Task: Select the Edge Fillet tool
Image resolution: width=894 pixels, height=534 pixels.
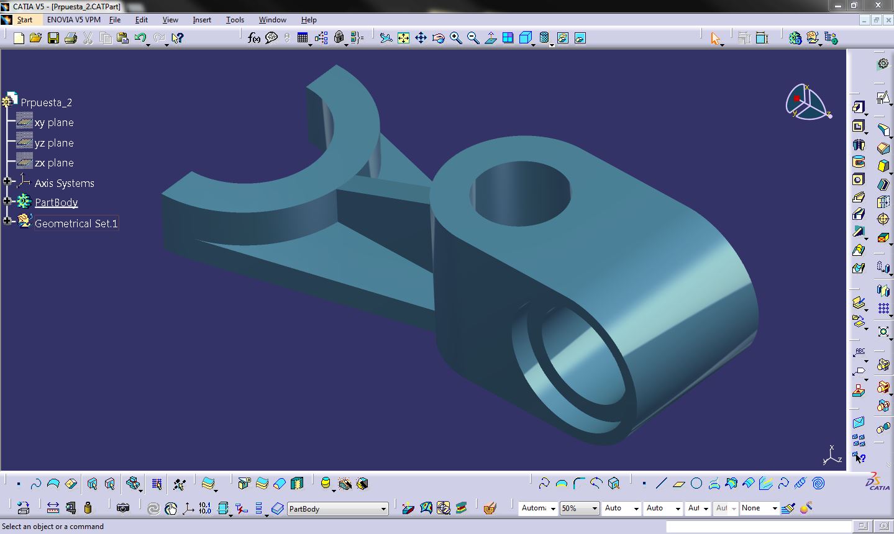Action: pos(883,129)
